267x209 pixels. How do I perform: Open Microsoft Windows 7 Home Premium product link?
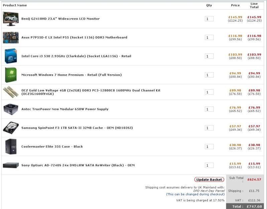[72, 75]
